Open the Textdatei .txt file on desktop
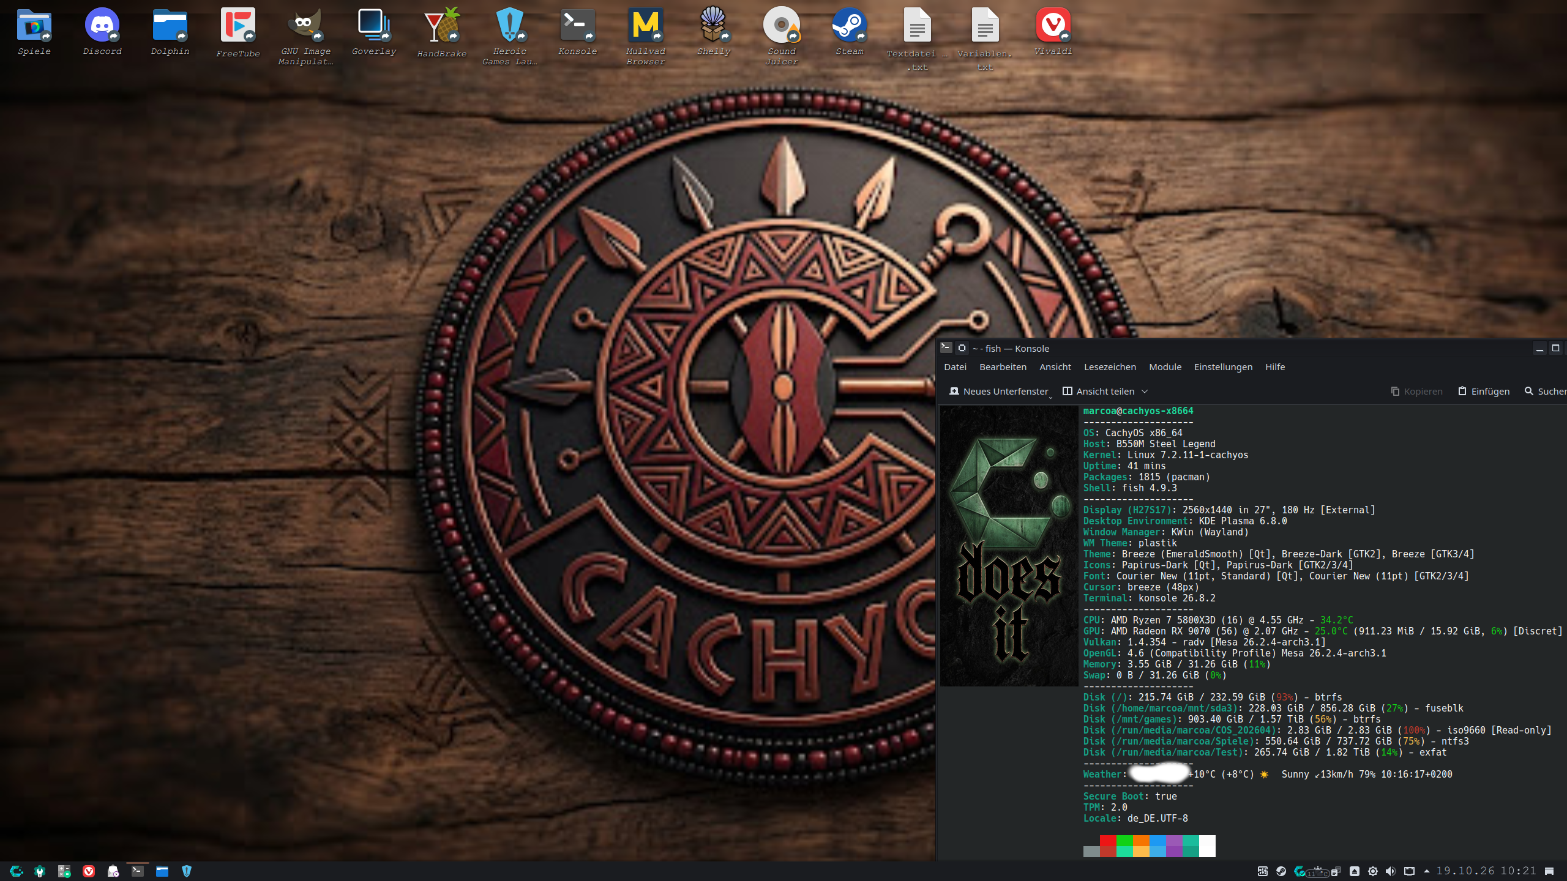The height and width of the screenshot is (881, 1567). pos(917,39)
